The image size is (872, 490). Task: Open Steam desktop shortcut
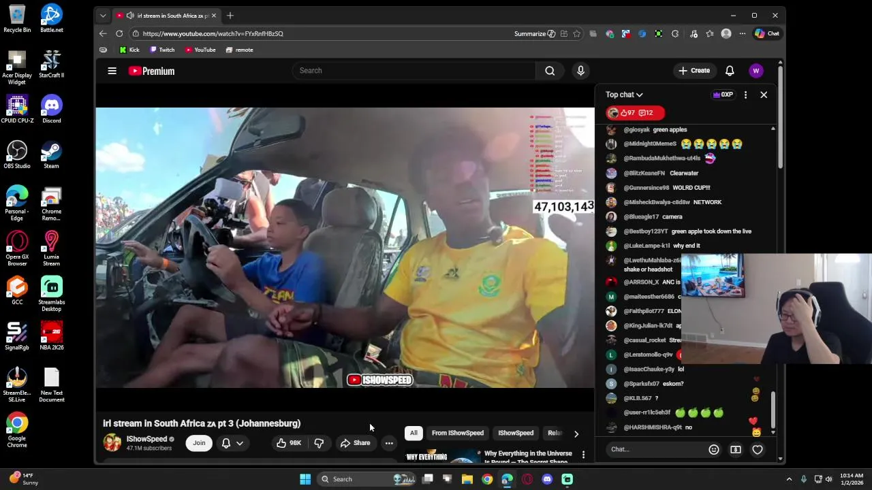51,154
